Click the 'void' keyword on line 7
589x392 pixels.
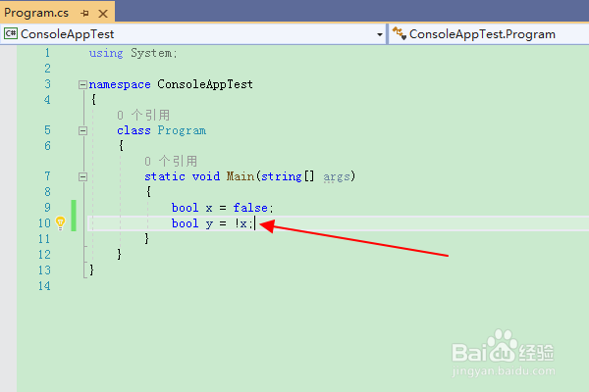tap(206, 176)
